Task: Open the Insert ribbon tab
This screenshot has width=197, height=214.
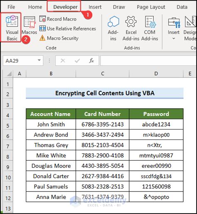Action: [95, 7]
